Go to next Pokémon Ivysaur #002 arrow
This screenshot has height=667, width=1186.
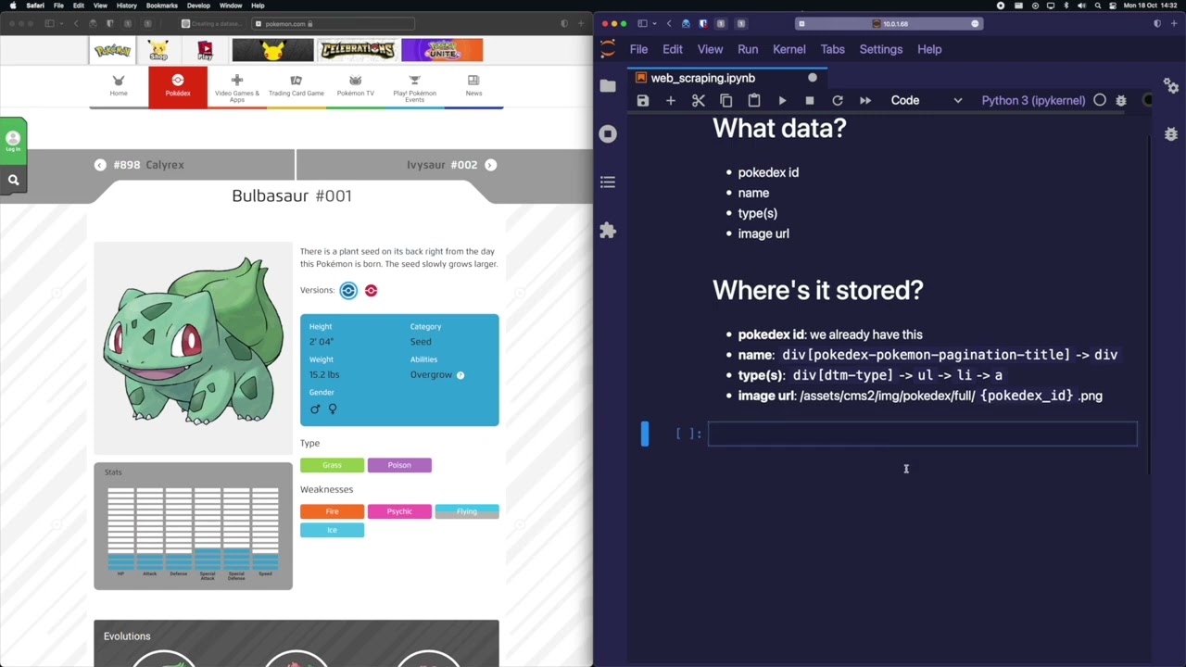[x=490, y=165]
